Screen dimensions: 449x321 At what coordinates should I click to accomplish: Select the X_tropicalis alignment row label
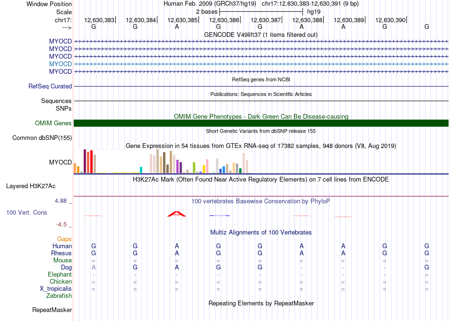[x=56, y=289]
